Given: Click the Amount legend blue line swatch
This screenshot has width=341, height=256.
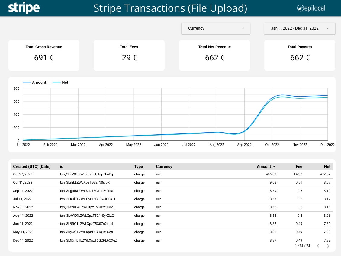Looking at the screenshot, I should (27, 82).
